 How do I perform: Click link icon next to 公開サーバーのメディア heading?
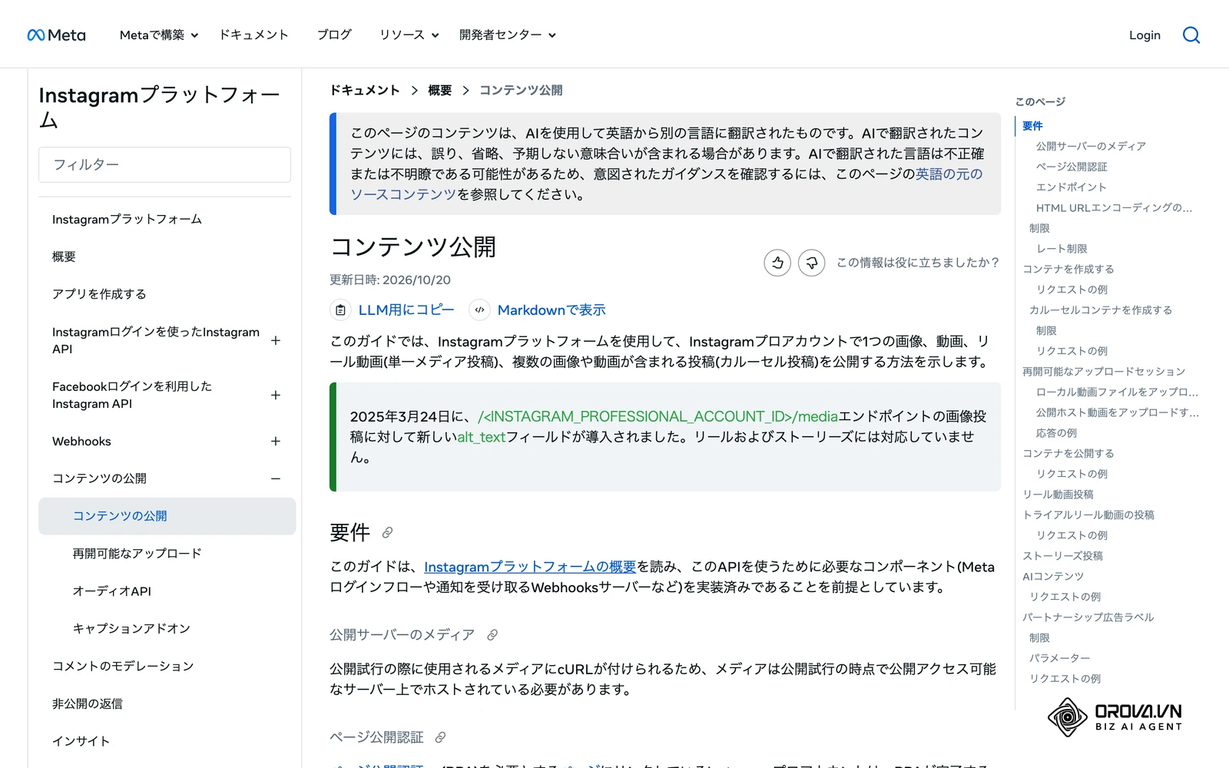pyautogui.click(x=492, y=635)
